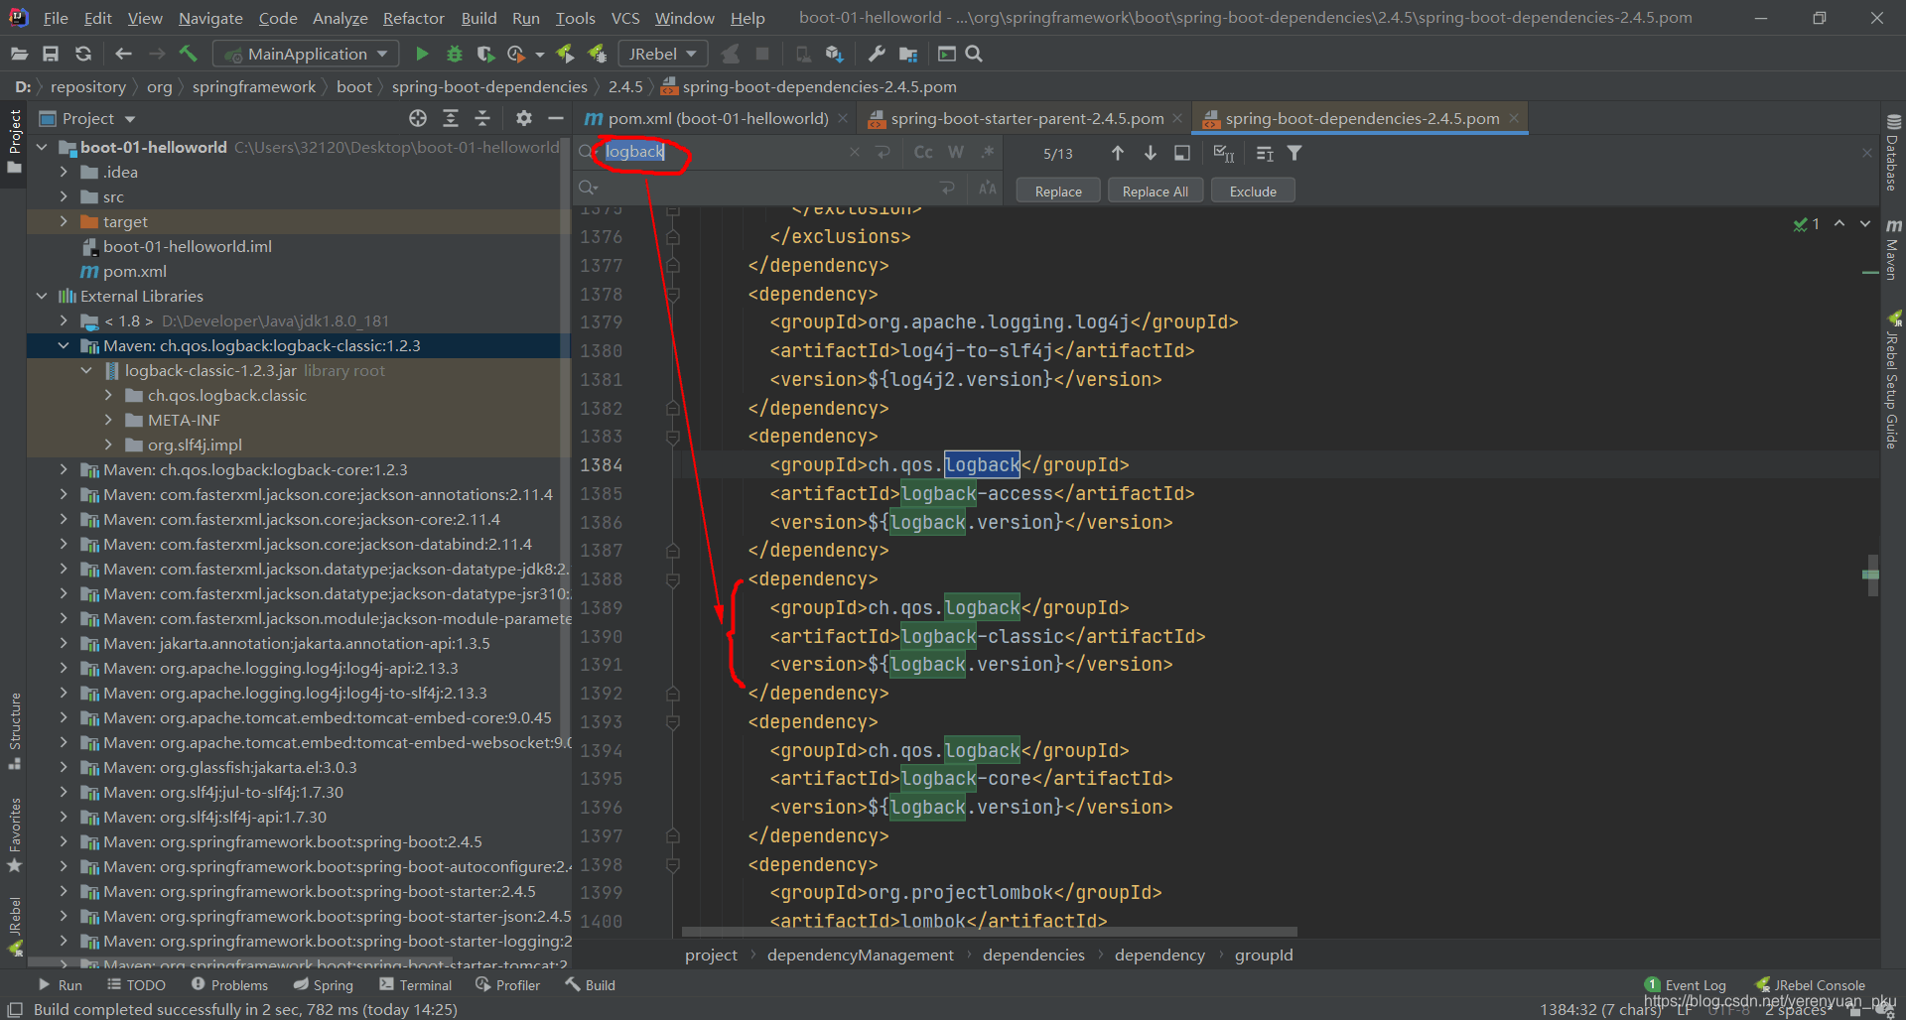Viewport: 1906px width, 1020px height.
Task: Open the Event Log
Action: 1686,984
